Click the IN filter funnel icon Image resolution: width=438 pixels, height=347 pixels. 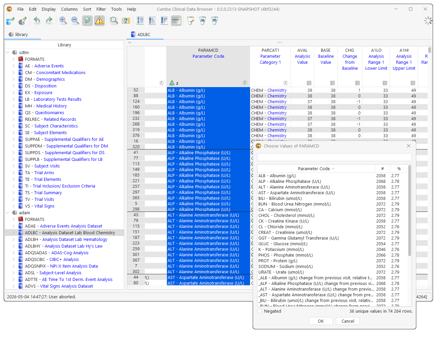[203, 21]
